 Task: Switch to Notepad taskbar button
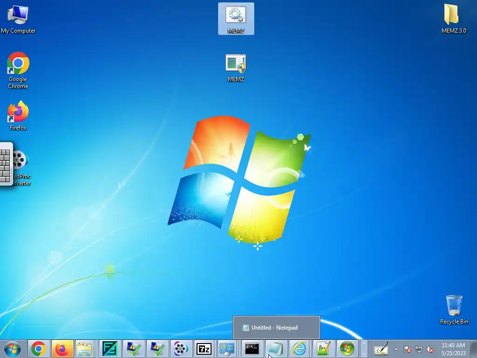(276, 349)
